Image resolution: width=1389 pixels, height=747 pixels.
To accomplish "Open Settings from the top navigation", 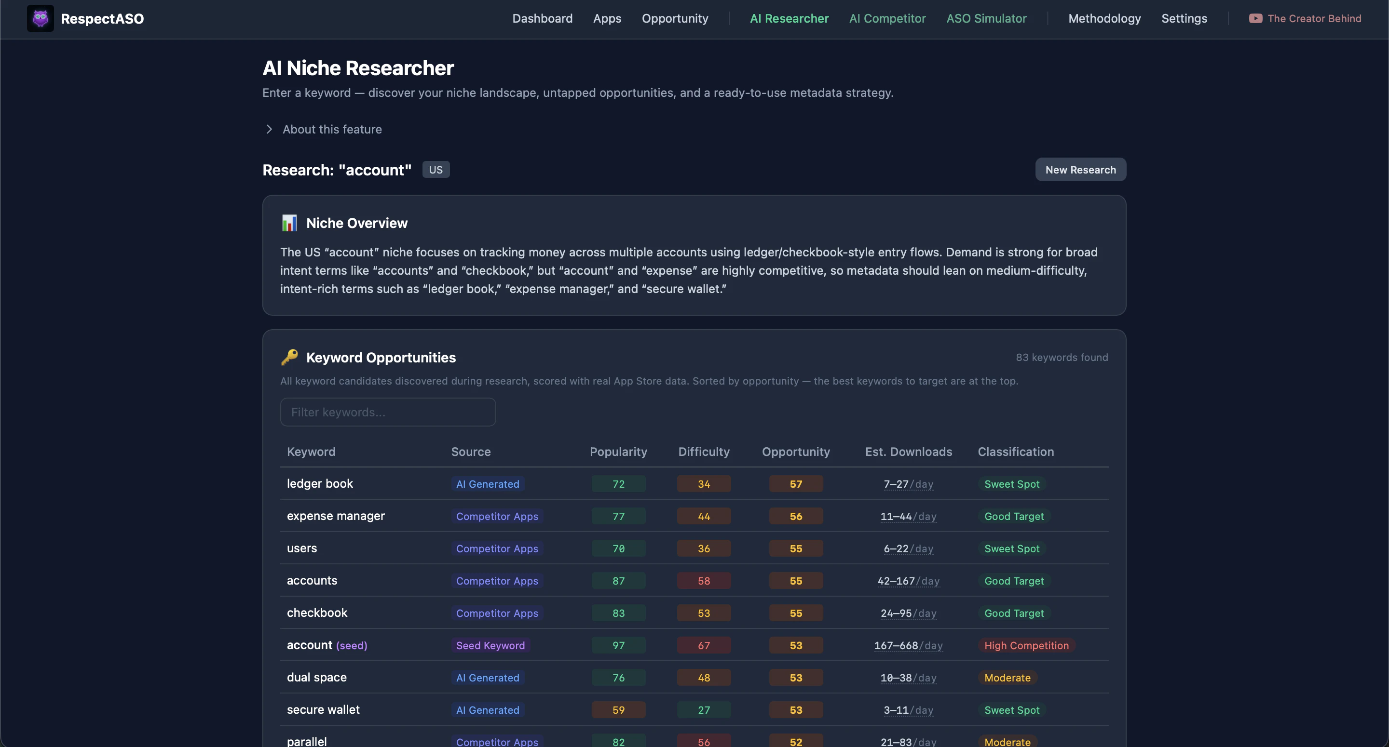I will [1184, 19].
